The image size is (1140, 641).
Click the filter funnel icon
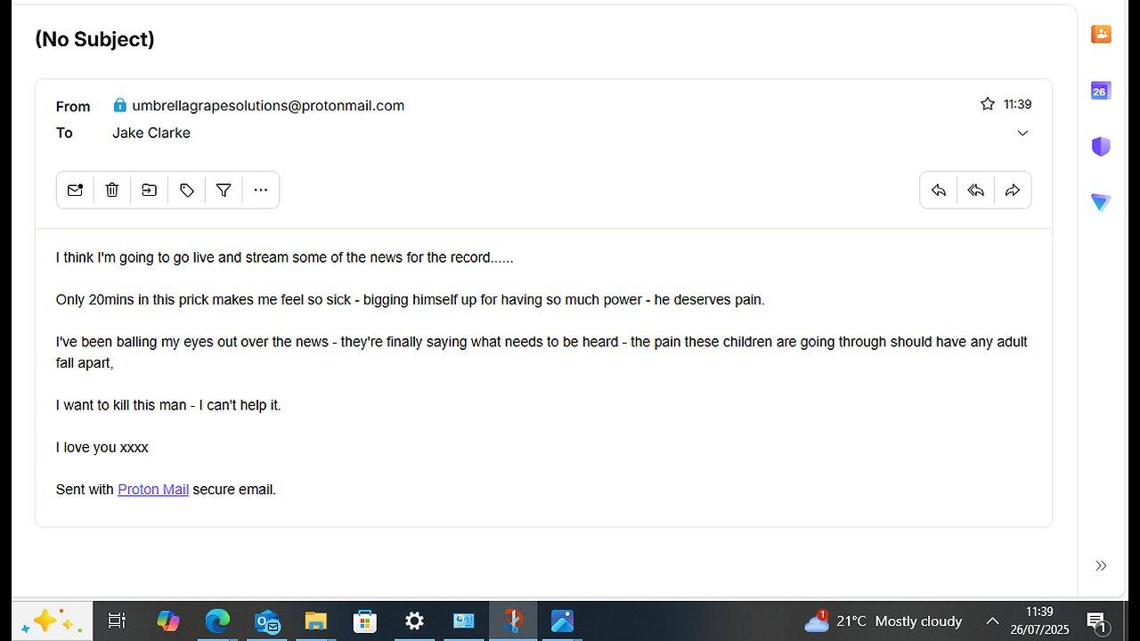(224, 190)
